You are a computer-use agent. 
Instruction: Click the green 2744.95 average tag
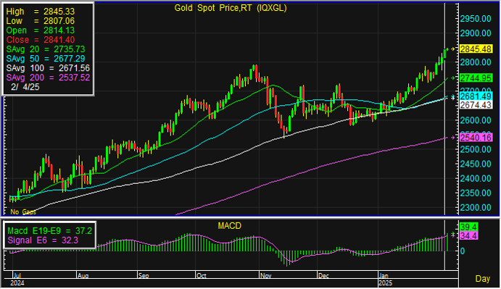click(476, 78)
